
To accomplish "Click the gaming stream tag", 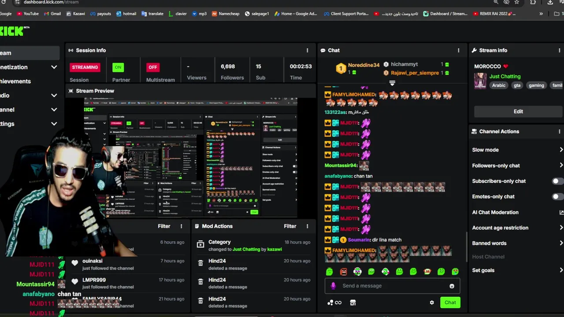I will (x=536, y=85).
